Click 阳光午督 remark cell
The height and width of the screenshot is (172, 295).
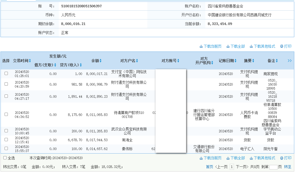click(x=270, y=149)
